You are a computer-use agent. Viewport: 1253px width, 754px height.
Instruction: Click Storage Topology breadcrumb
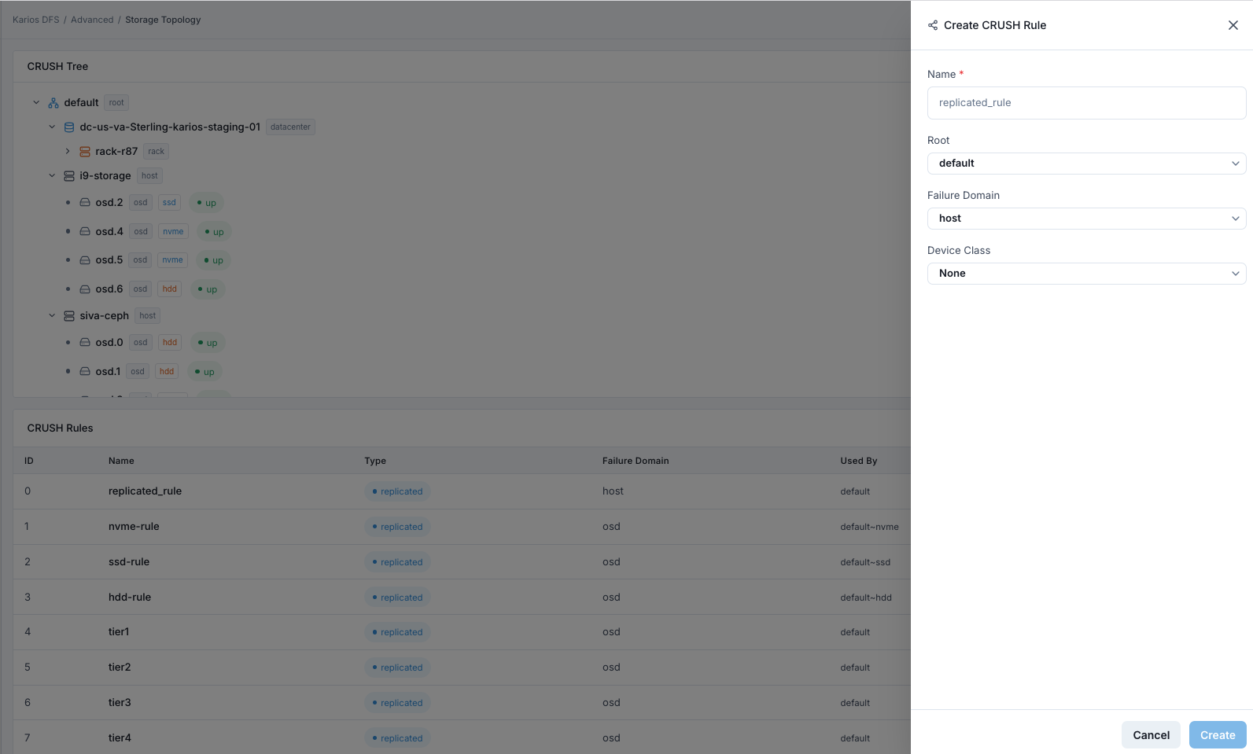pos(163,20)
